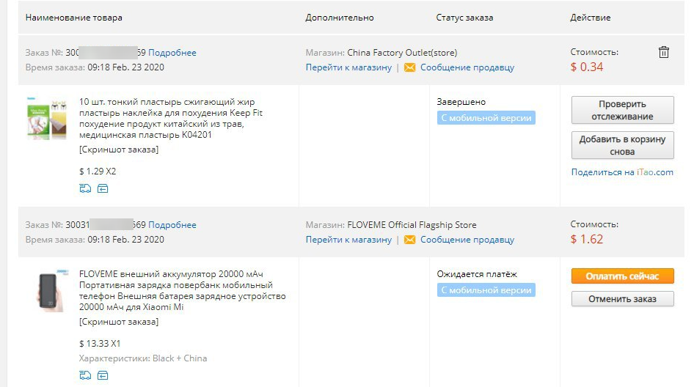Click return card icon under slimming patch item
694x387 pixels.
click(103, 188)
